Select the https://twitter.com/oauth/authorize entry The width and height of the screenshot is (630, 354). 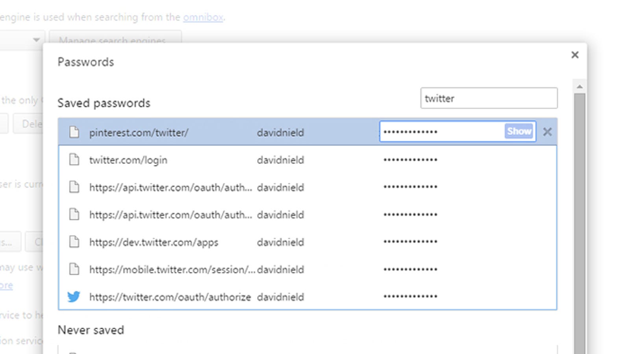pos(170,297)
